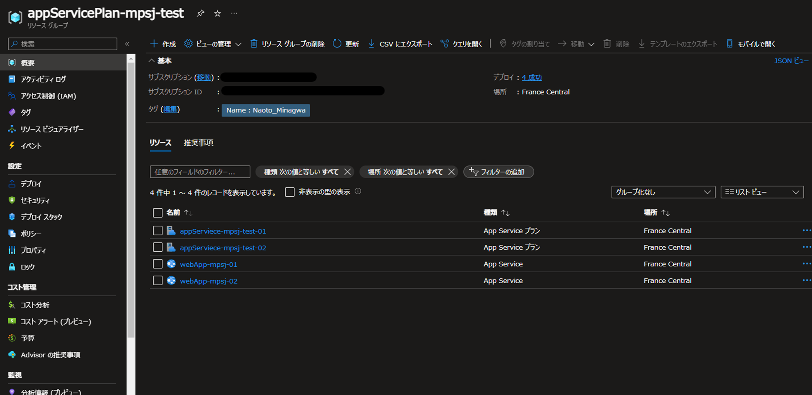Collapse the 基本 essentials section
The height and width of the screenshot is (395, 812).
[x=160, y=61]
